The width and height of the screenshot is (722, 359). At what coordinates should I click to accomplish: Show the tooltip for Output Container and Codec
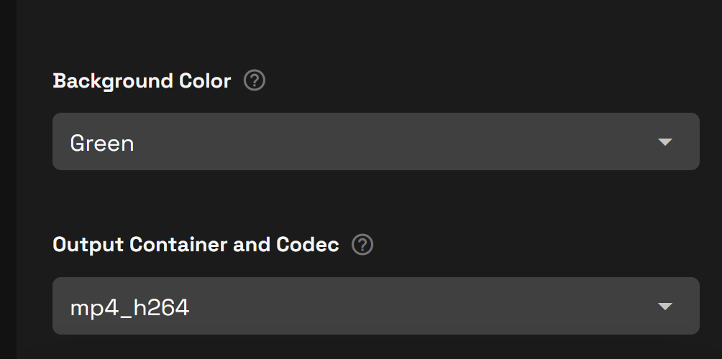(362, 245)
